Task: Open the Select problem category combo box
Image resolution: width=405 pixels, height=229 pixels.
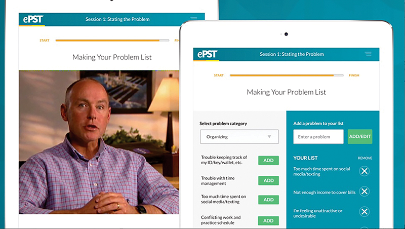Action: point(239,137)
